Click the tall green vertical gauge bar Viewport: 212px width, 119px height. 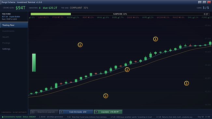click(x=34, y=63)
